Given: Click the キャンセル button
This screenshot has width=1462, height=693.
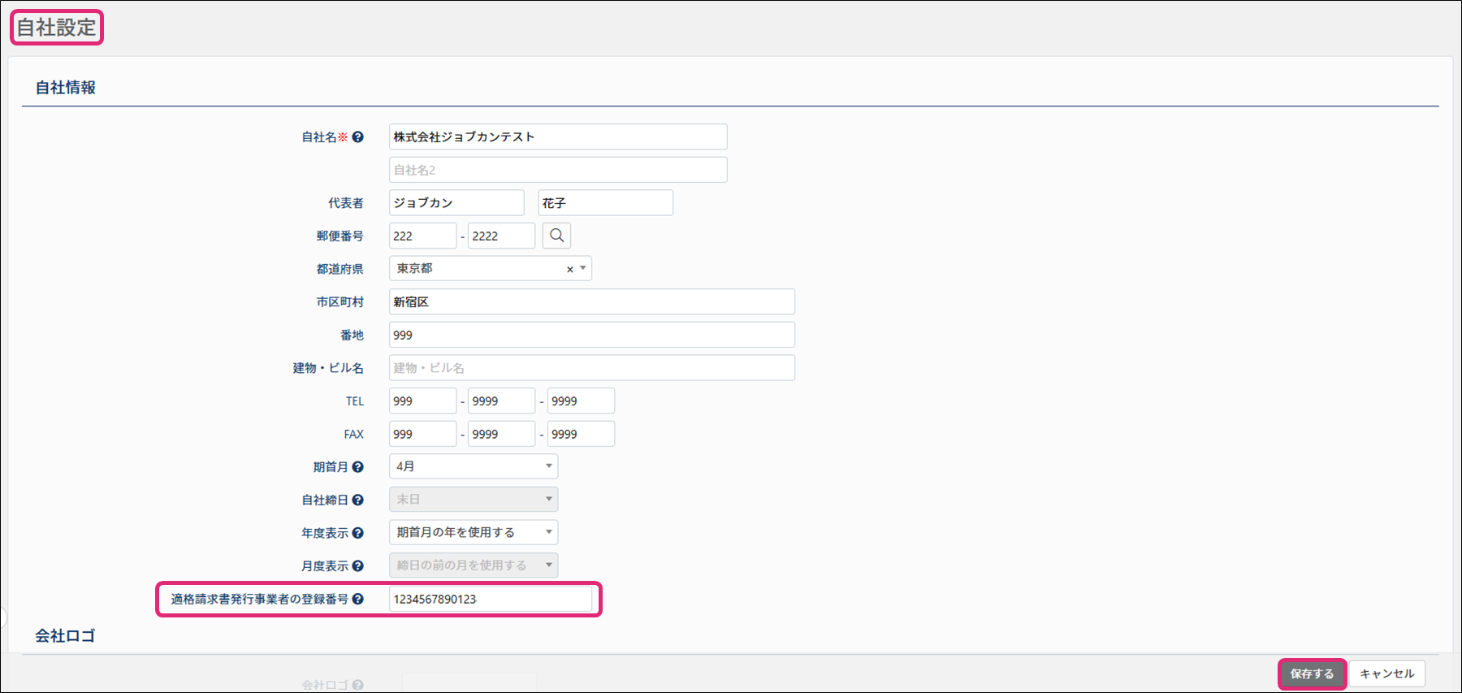Looking at the screenshot, I should [1386, 674].
